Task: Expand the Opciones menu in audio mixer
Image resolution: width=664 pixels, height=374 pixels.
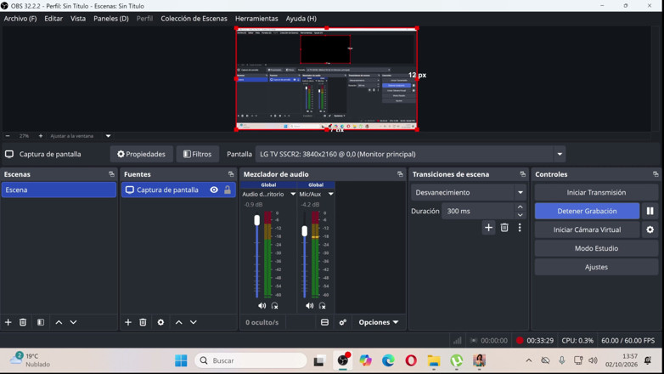Action: pyautogui.click(x=378, y=322)
